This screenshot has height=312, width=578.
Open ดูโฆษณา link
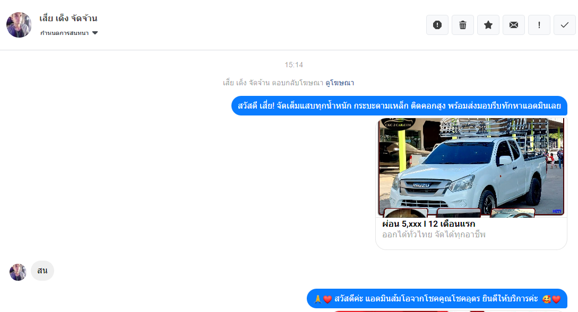point(340,83)
